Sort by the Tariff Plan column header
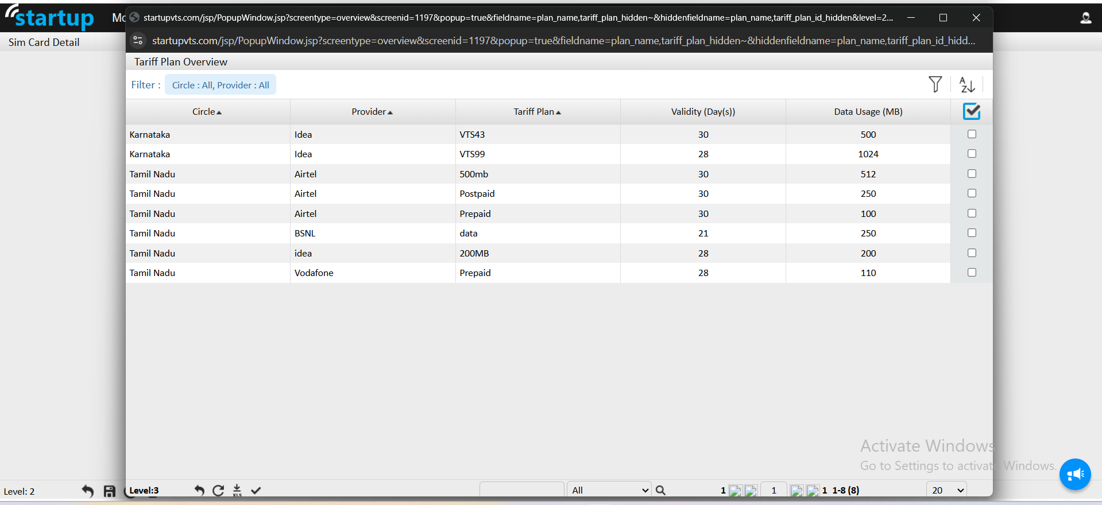Image resolution: width=1102 pixels, height=505 pixels. point(537,112)
